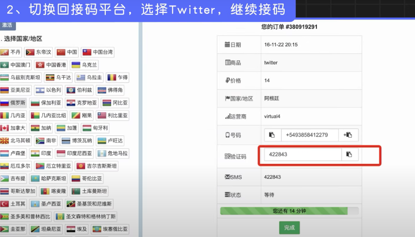Choose country 厄立特里亚

tap(53, 166)
